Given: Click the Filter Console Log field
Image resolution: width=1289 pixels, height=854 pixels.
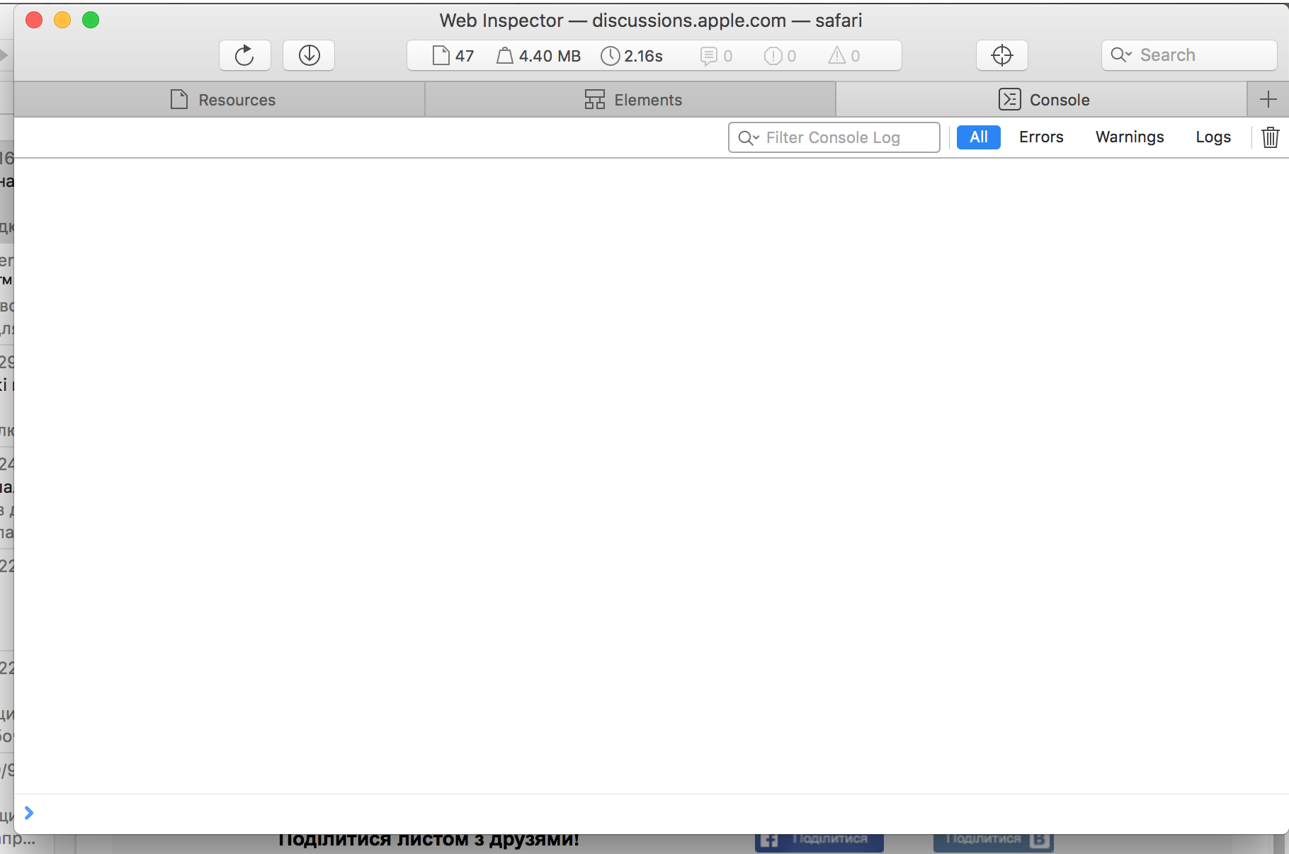Looking at the screenshot, I should (834, 137).
